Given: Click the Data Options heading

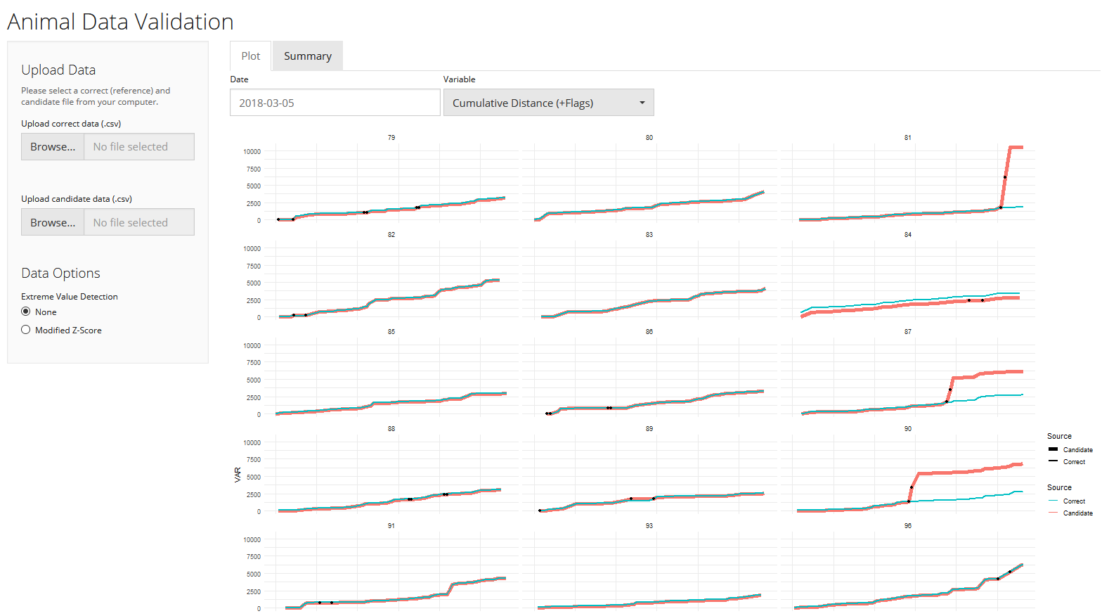Looking at the screenshot, I should pyautogui.click(x=60, y=273).
